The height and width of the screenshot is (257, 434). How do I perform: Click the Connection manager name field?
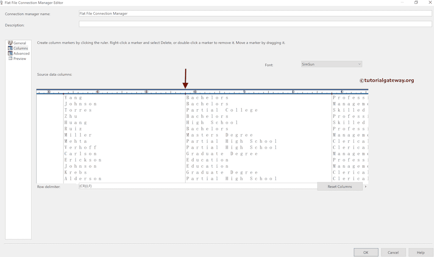pyautogui.click(x=255, y=13)
